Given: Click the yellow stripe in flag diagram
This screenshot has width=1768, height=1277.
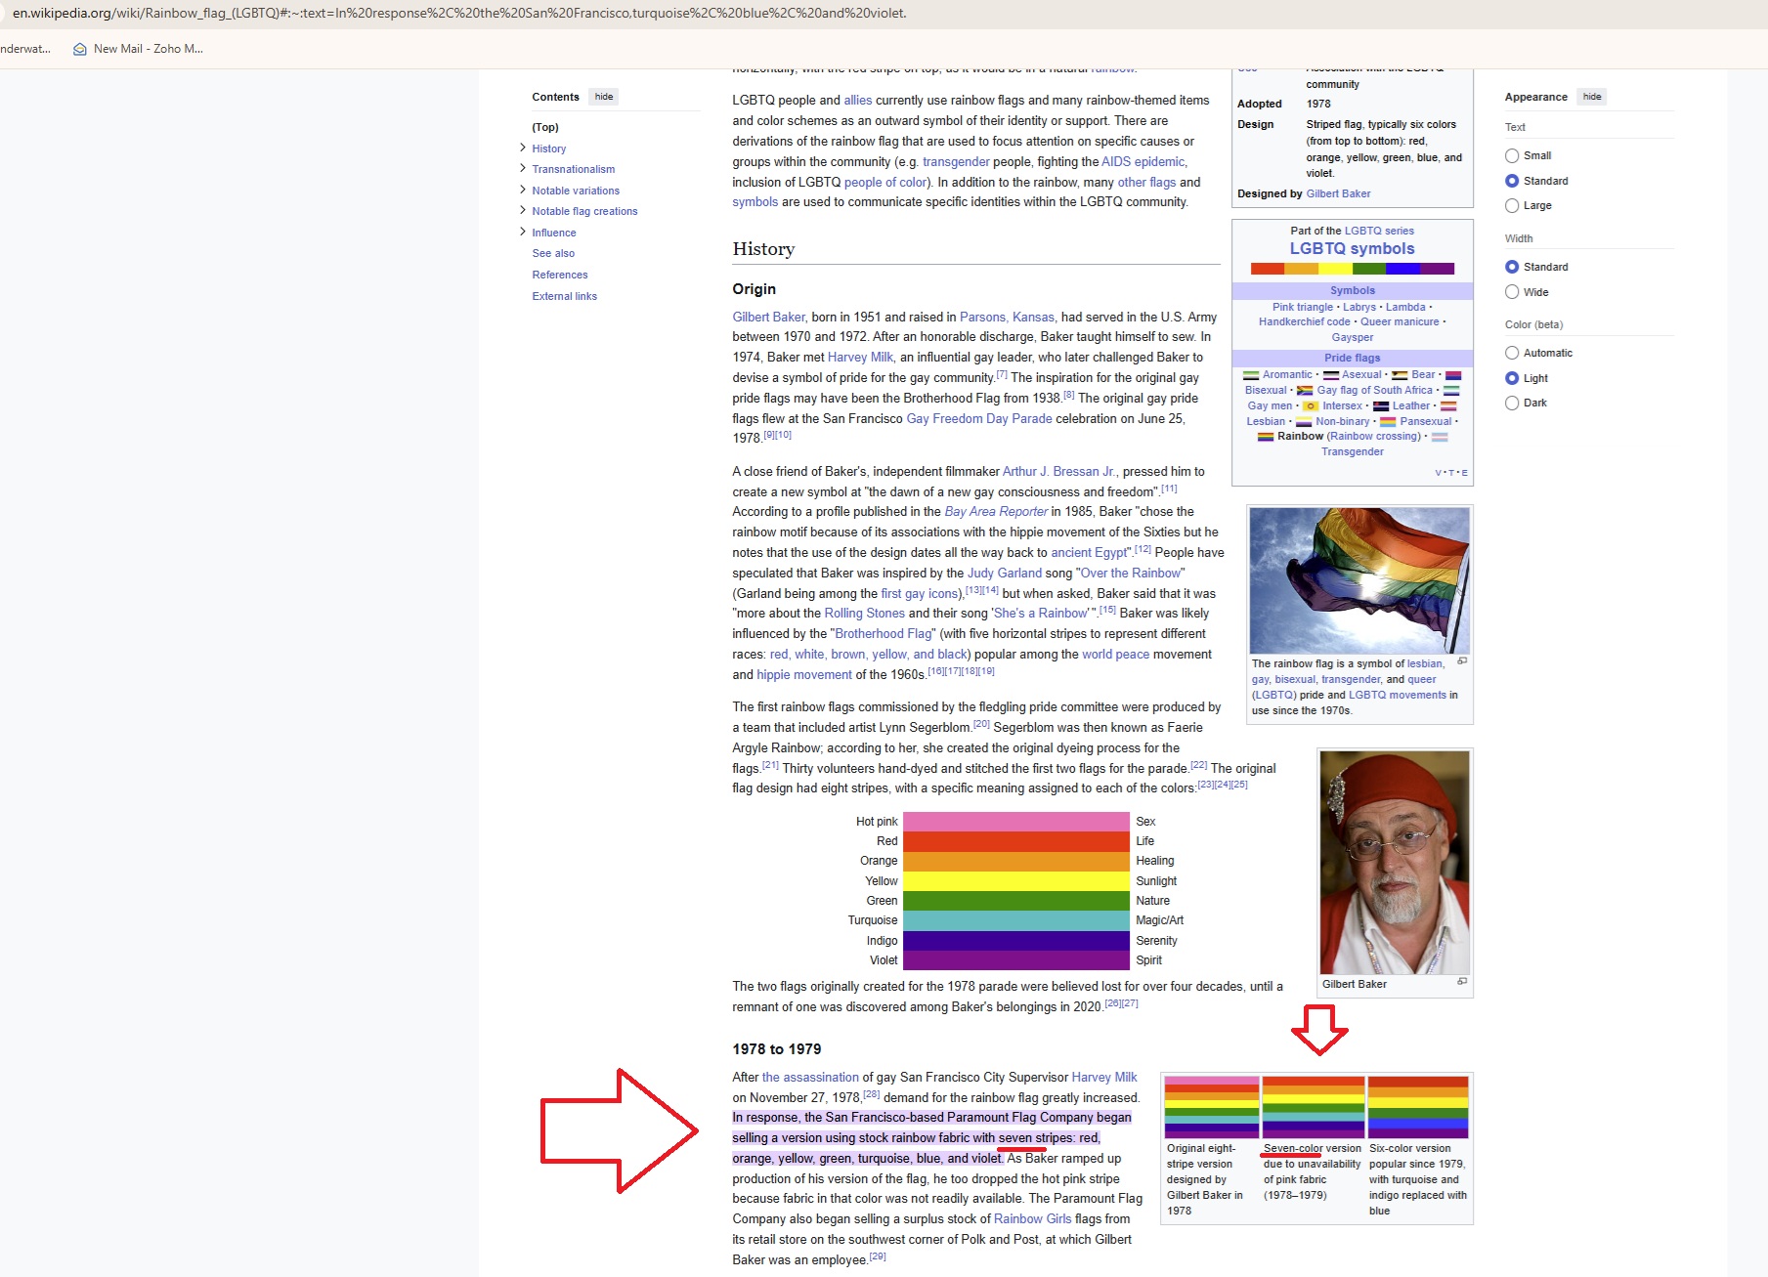Looking at the screenshot, I should pyautogui.click(x=1015, y=880).
